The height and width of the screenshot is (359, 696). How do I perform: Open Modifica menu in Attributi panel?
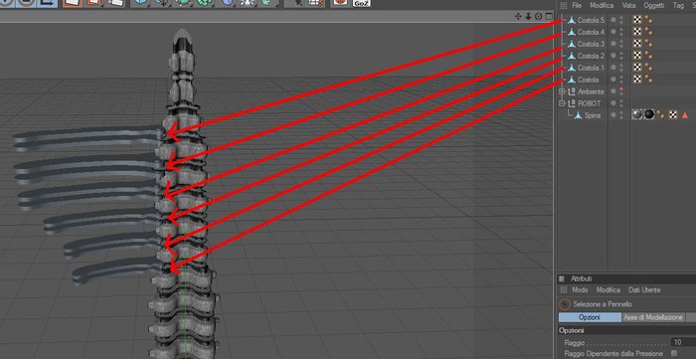coord(609,289)
